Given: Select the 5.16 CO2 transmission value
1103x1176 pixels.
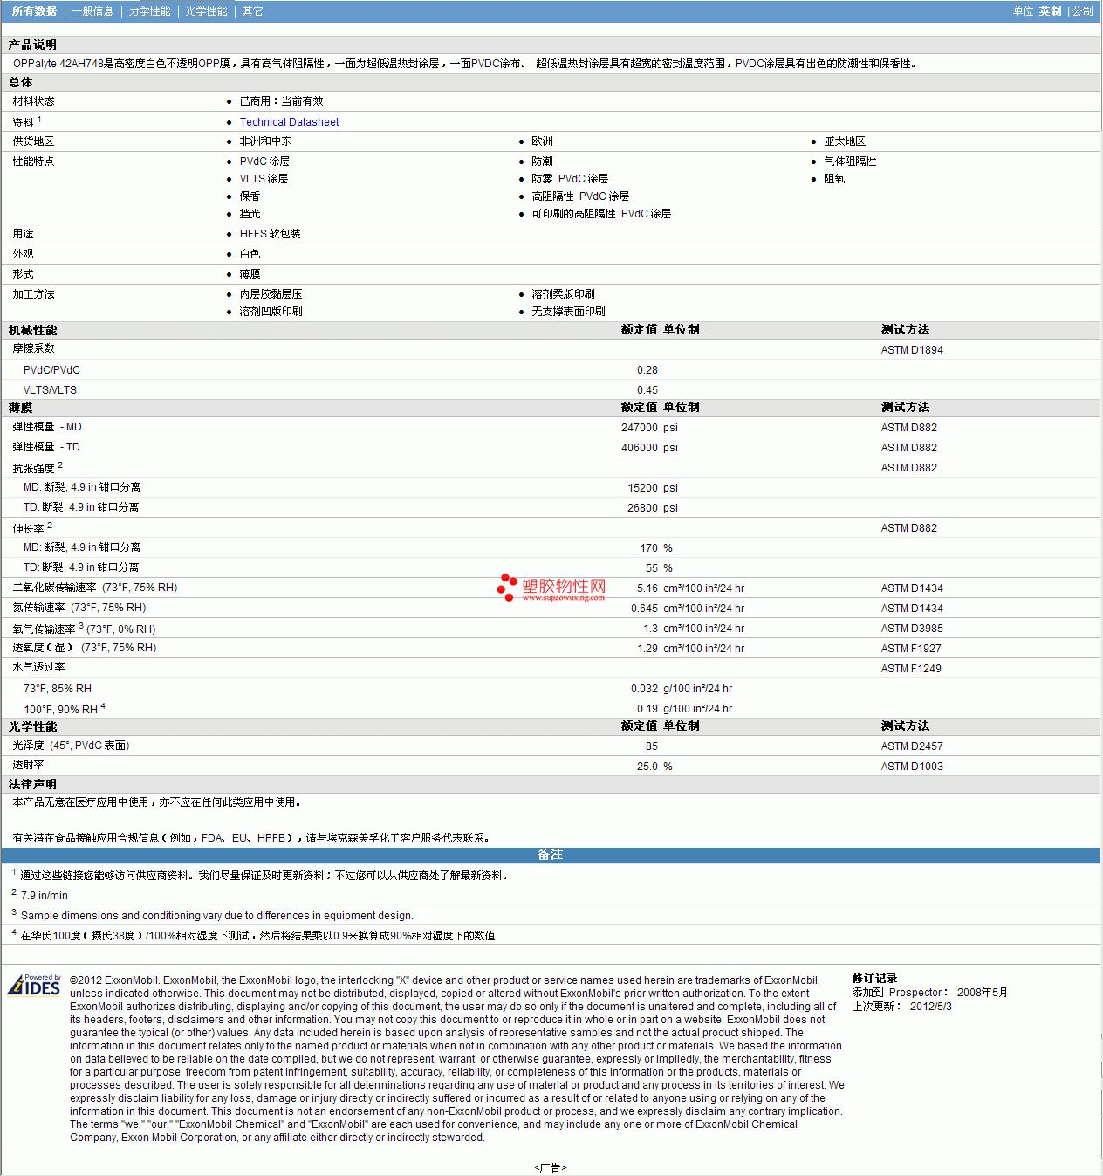Looking at the screenshot, I should [x=647, y=588].
